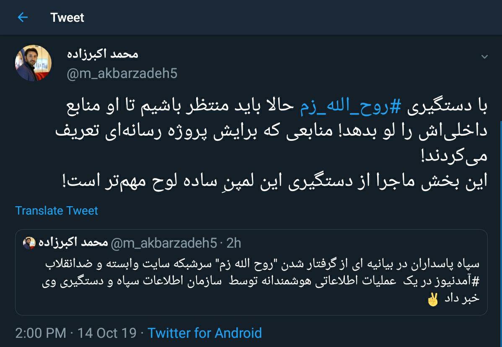Click the @m_akbarzadeh5 handle in the quoted tweet
Screen dimensions: 502x347
[164, 243]
